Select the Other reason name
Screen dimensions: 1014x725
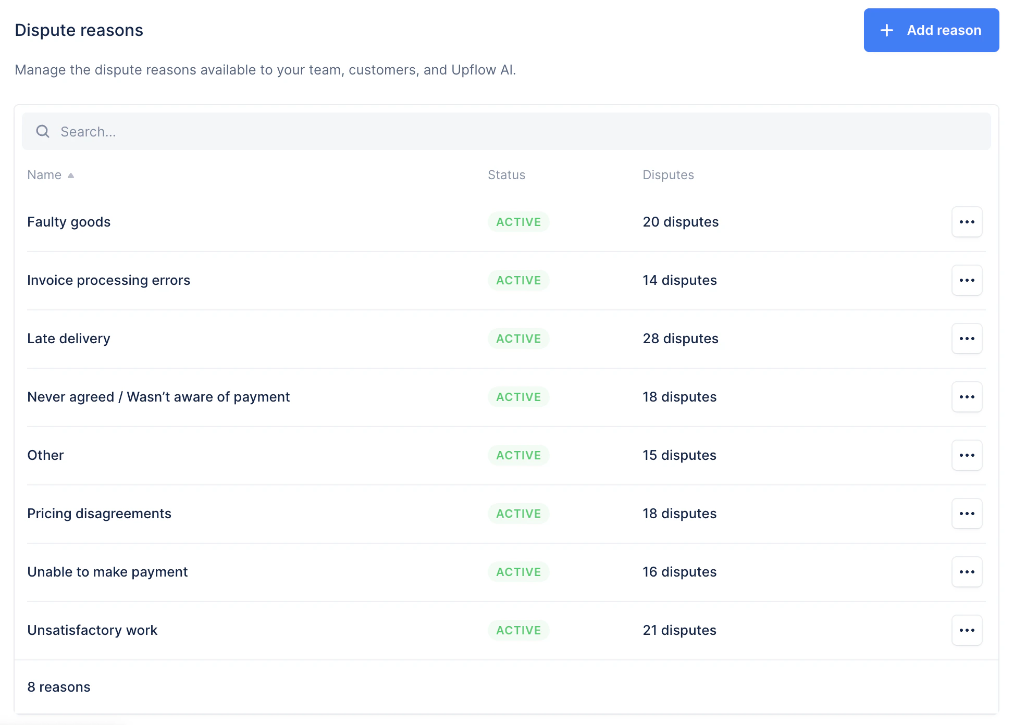coord(45,455)
